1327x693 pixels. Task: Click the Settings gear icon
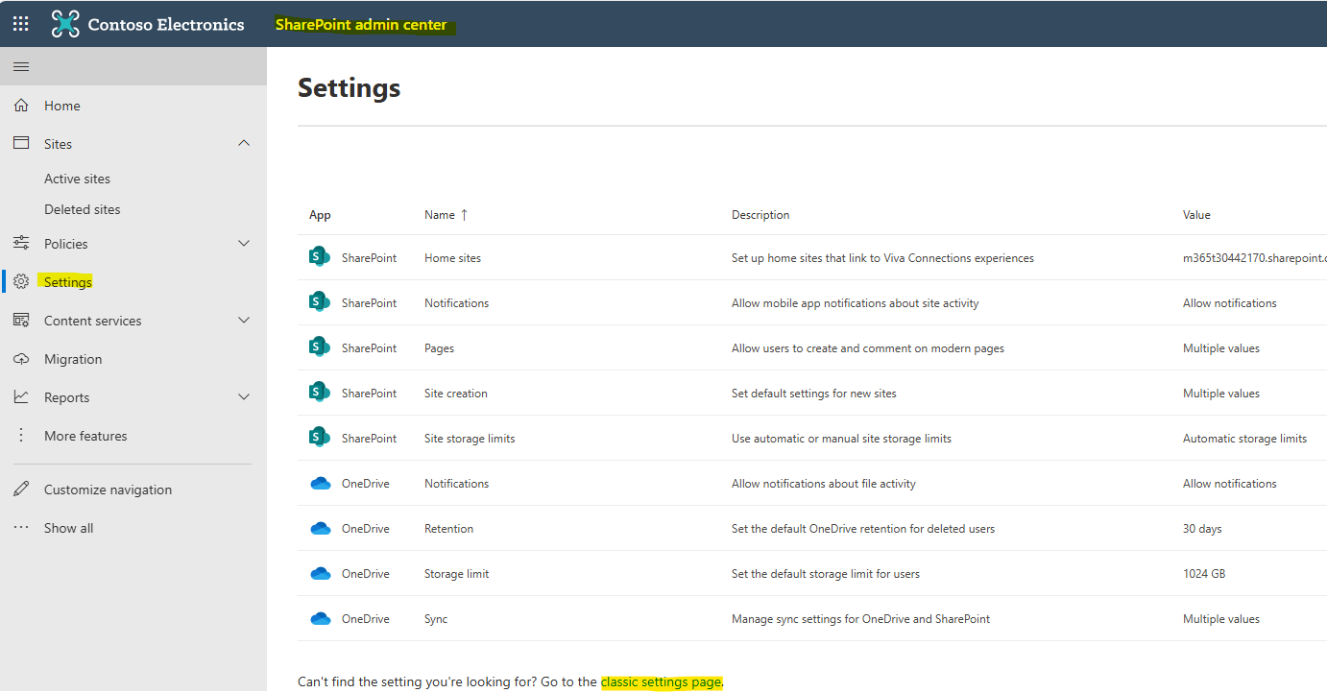click(x=21, y=281)
